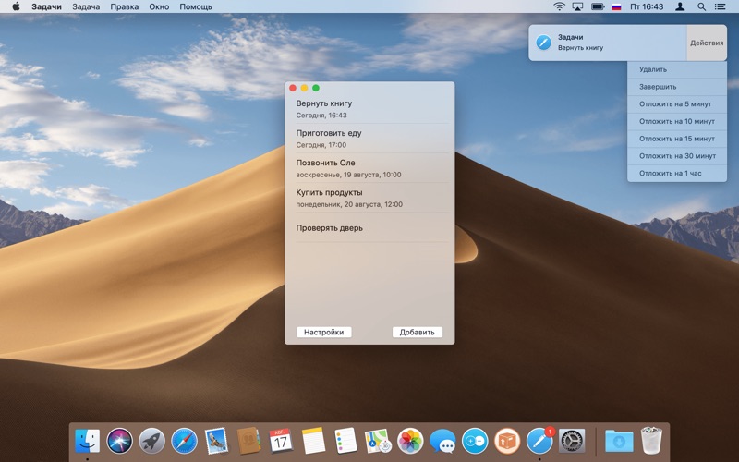The image size is (739, 462).
Task: Open Mail stamp icon in Dock
Action: 216,442
